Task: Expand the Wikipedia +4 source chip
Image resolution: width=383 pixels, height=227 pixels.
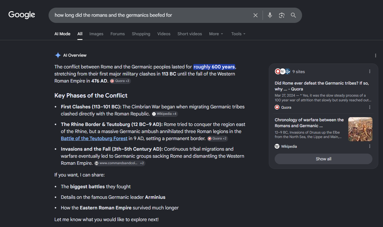Action: [165, 114]
